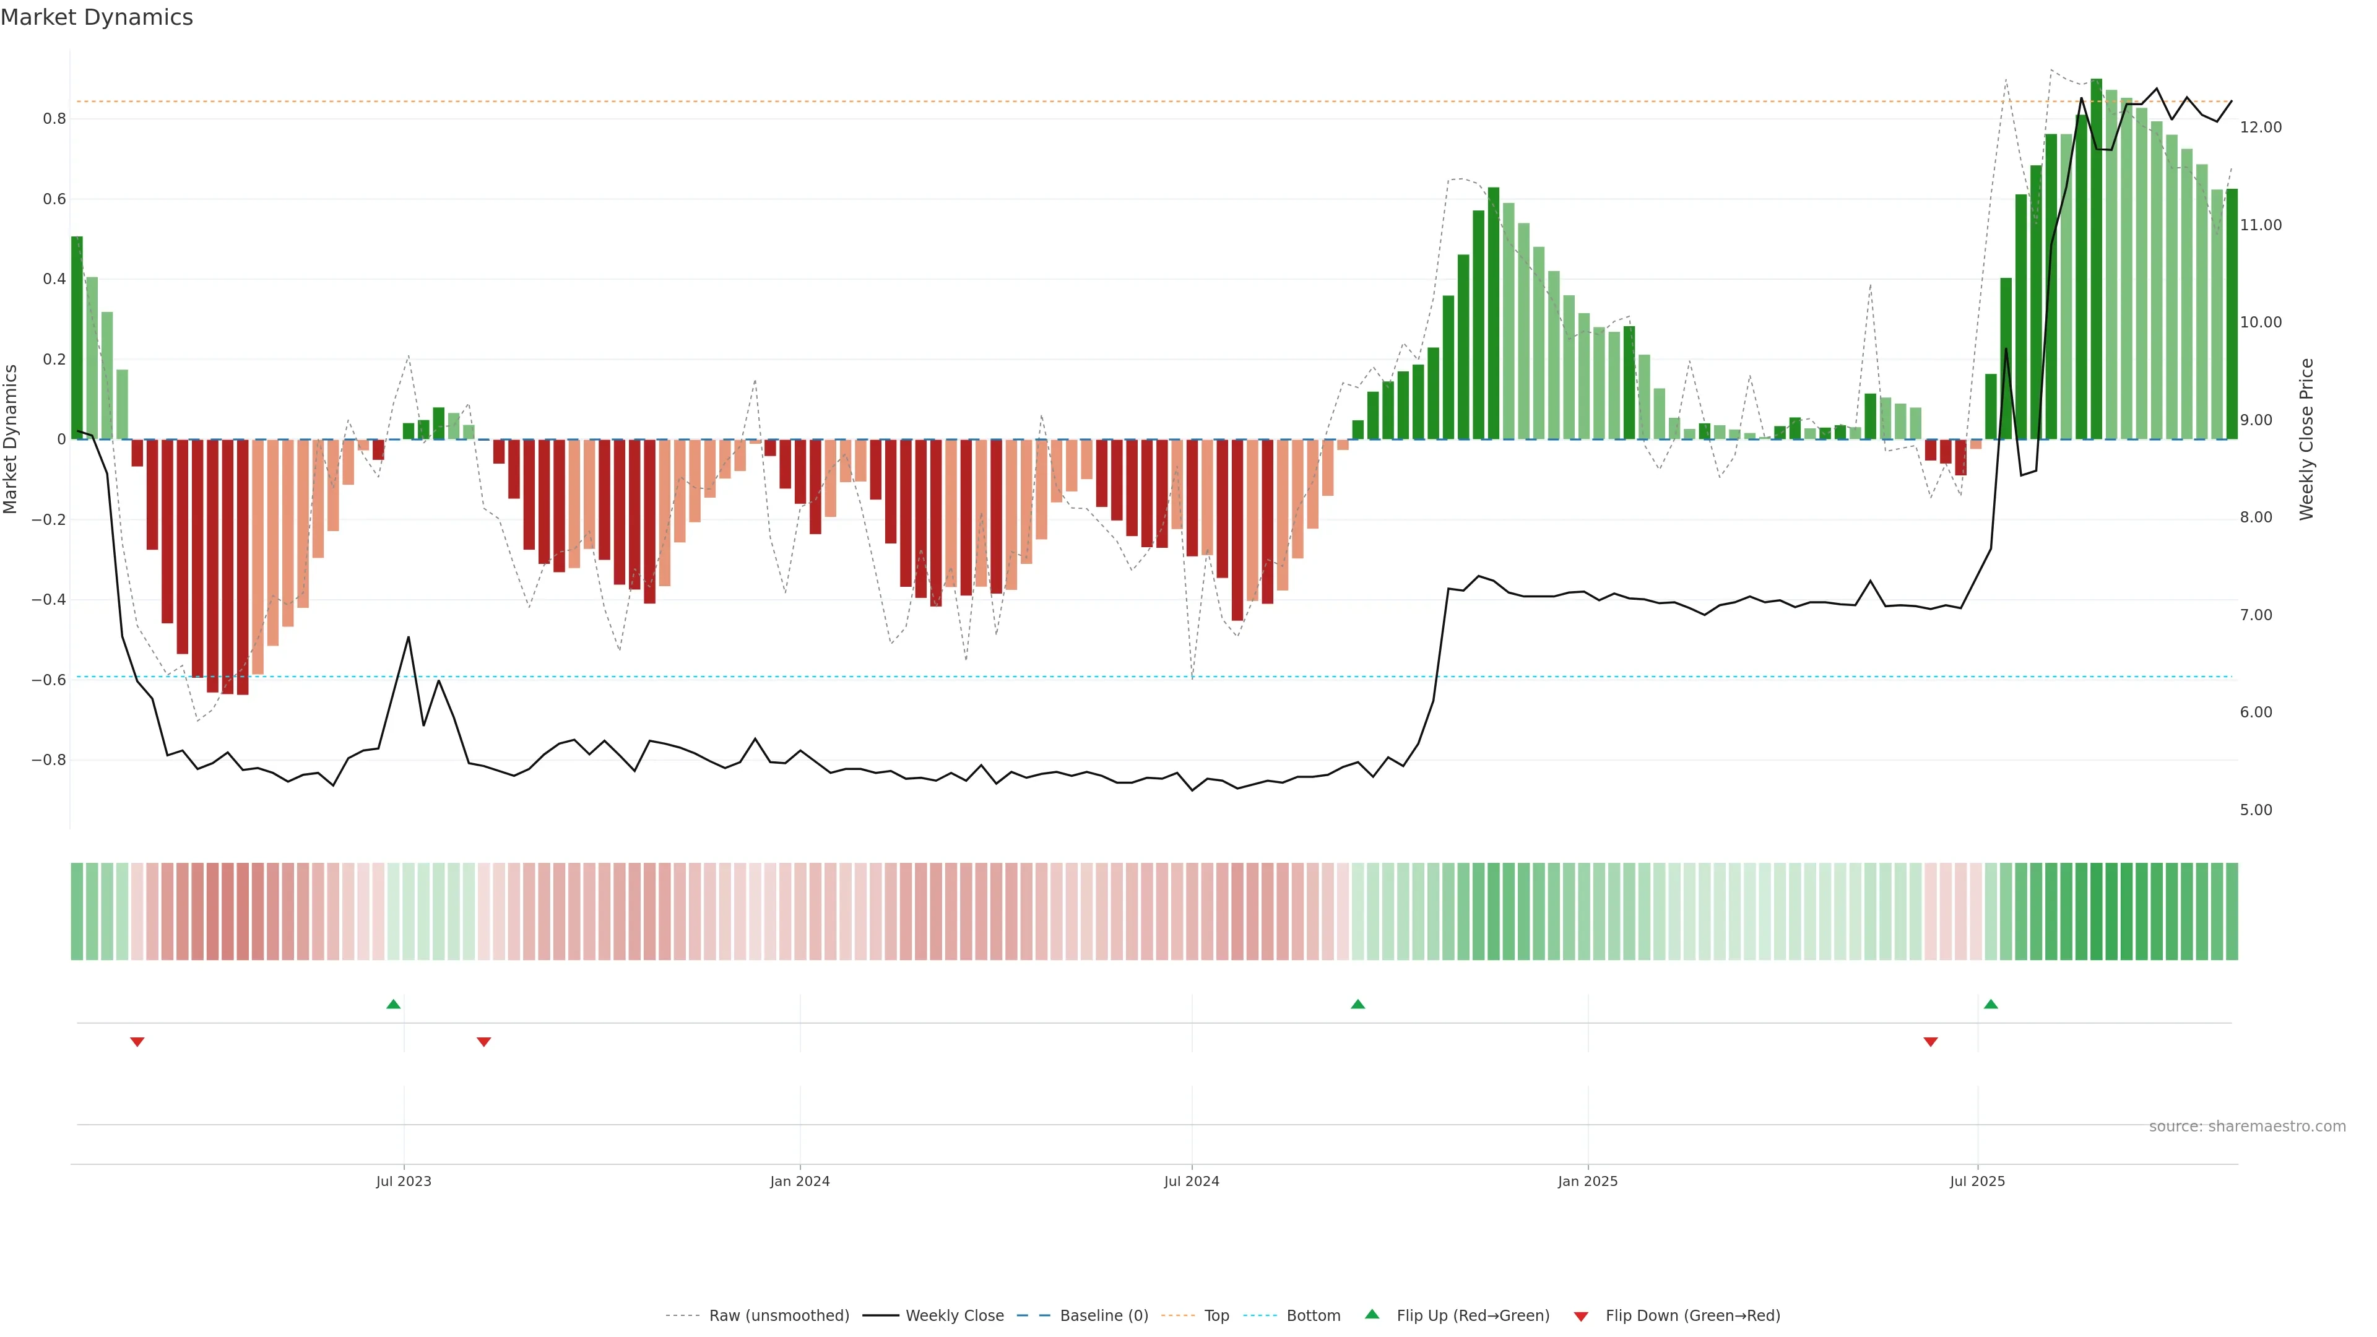
Task: Hide the Bottom line via legend
Action: pos(1313,1316)
